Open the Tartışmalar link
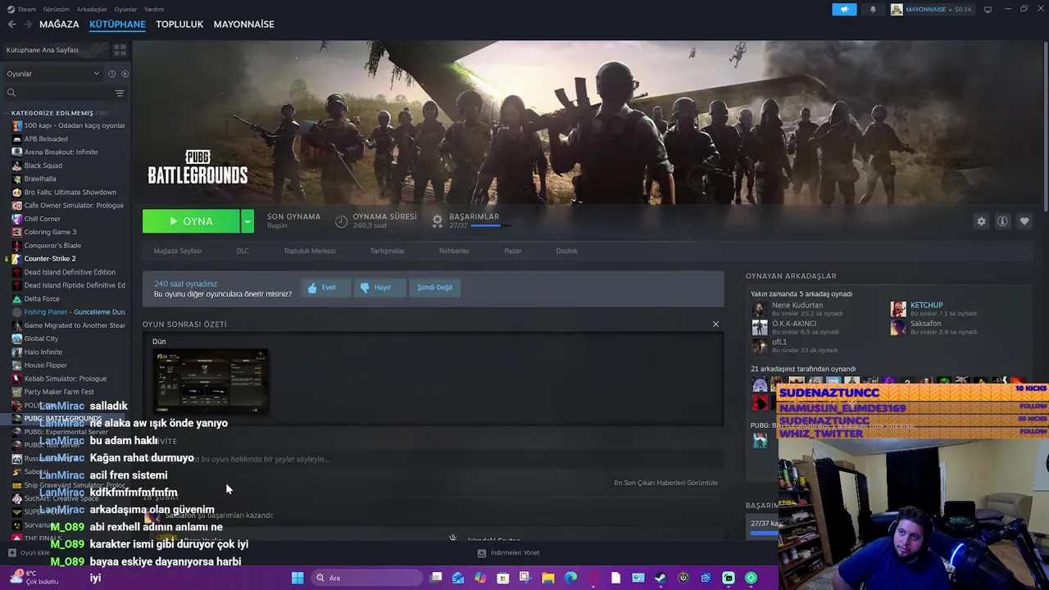Viewport: 1049px width, 590px height. 387,251
